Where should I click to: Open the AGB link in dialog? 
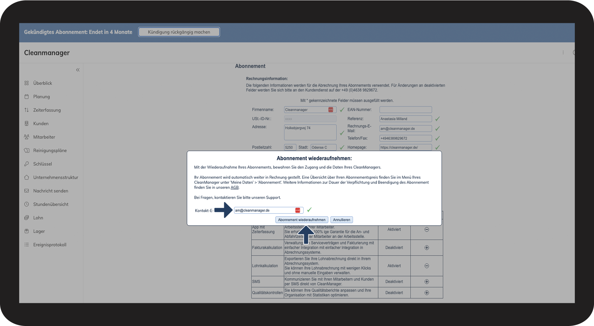[x=234, y=187]
